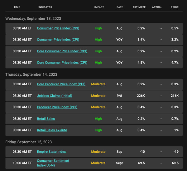187x171 pixels.
Task: Click the ESTIMATE column header
Action: [x=139, y=7]
